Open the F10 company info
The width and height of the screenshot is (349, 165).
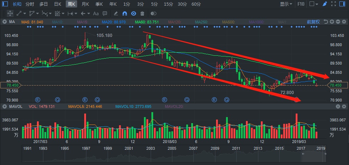tap(301, 4)
